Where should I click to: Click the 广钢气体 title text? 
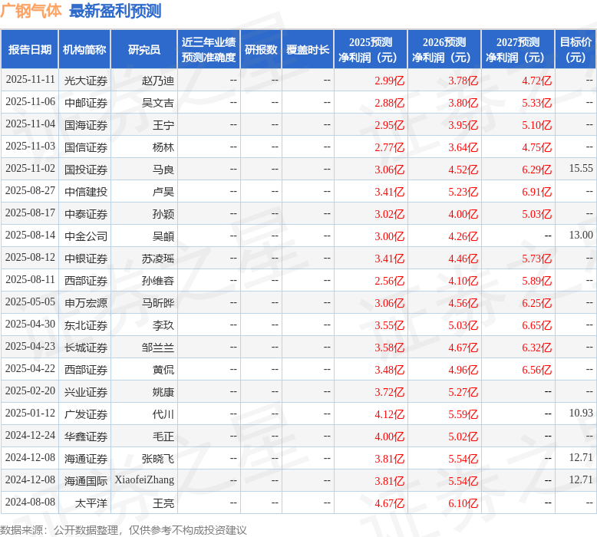tap(31, 11)
